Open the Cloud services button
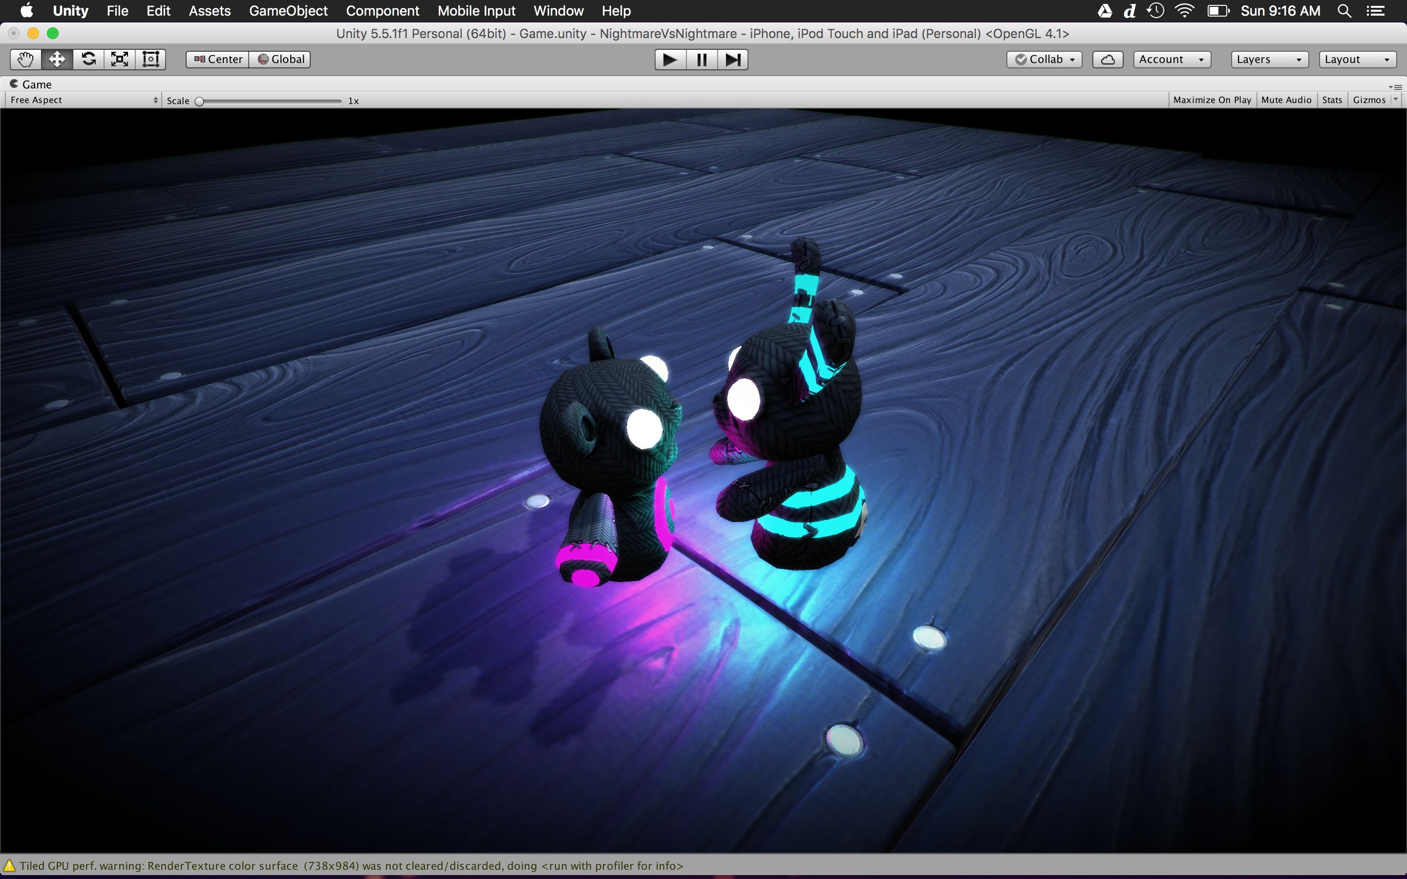 point(1107,59)
